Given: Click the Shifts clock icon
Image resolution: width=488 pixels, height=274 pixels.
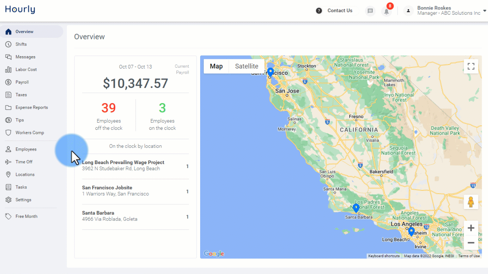Looking at the screenshot, I should click(8, 44).
